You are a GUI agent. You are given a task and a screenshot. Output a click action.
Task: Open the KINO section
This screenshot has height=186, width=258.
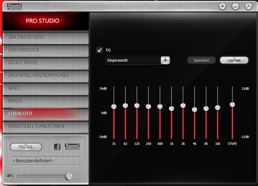pyautogui.click(x=46, y=88)
